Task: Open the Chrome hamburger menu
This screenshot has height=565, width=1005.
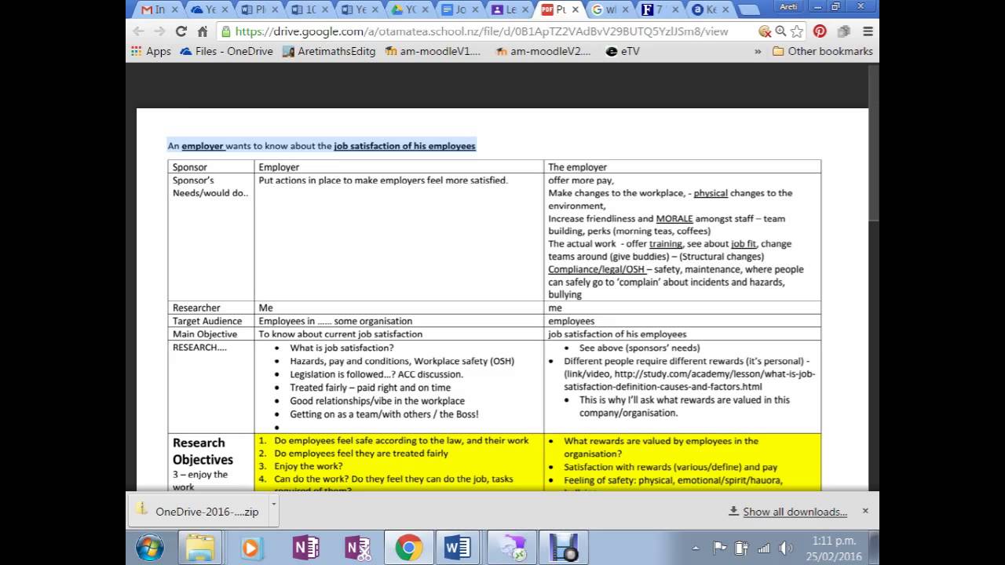Action: (868, 31)
